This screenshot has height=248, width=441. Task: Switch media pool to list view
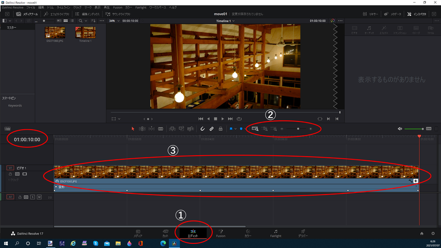[x=72, y=21]
